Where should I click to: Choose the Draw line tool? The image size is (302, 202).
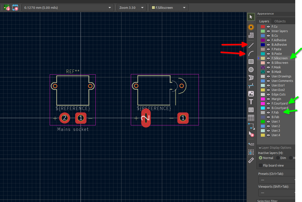(x=251, y=45)
